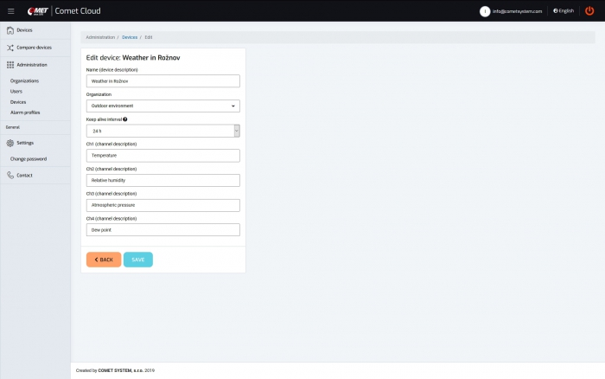Click the Devices breadcrumb link
This screenshot has width=605, height=379.
(x=130, y=38)
